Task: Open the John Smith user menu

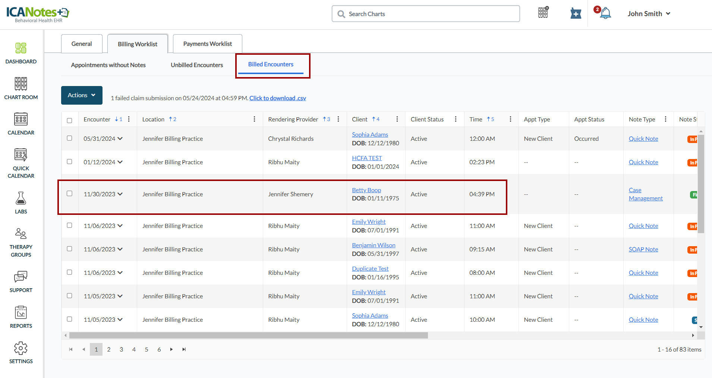Action: pyautogui.click(x=649, y=14)
